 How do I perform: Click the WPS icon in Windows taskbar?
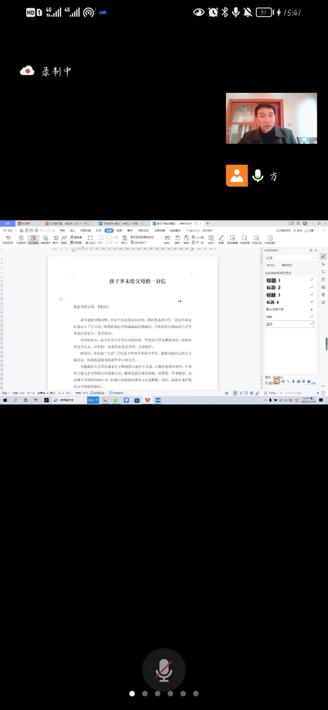[x=147, y=400]
